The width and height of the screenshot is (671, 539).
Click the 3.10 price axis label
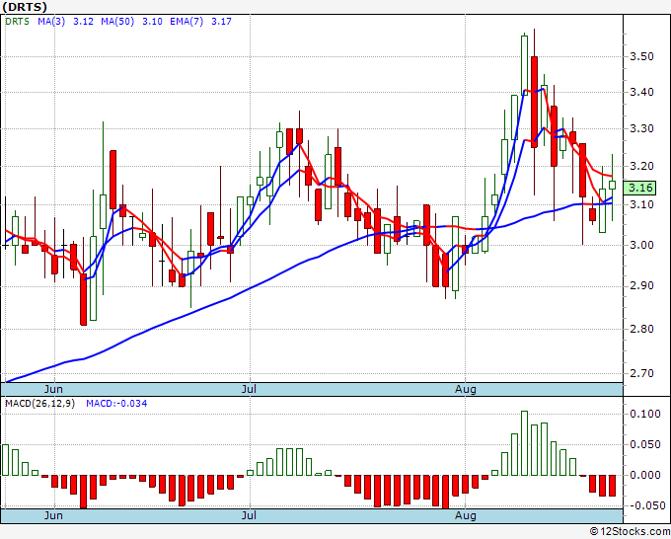pos(641,204)
